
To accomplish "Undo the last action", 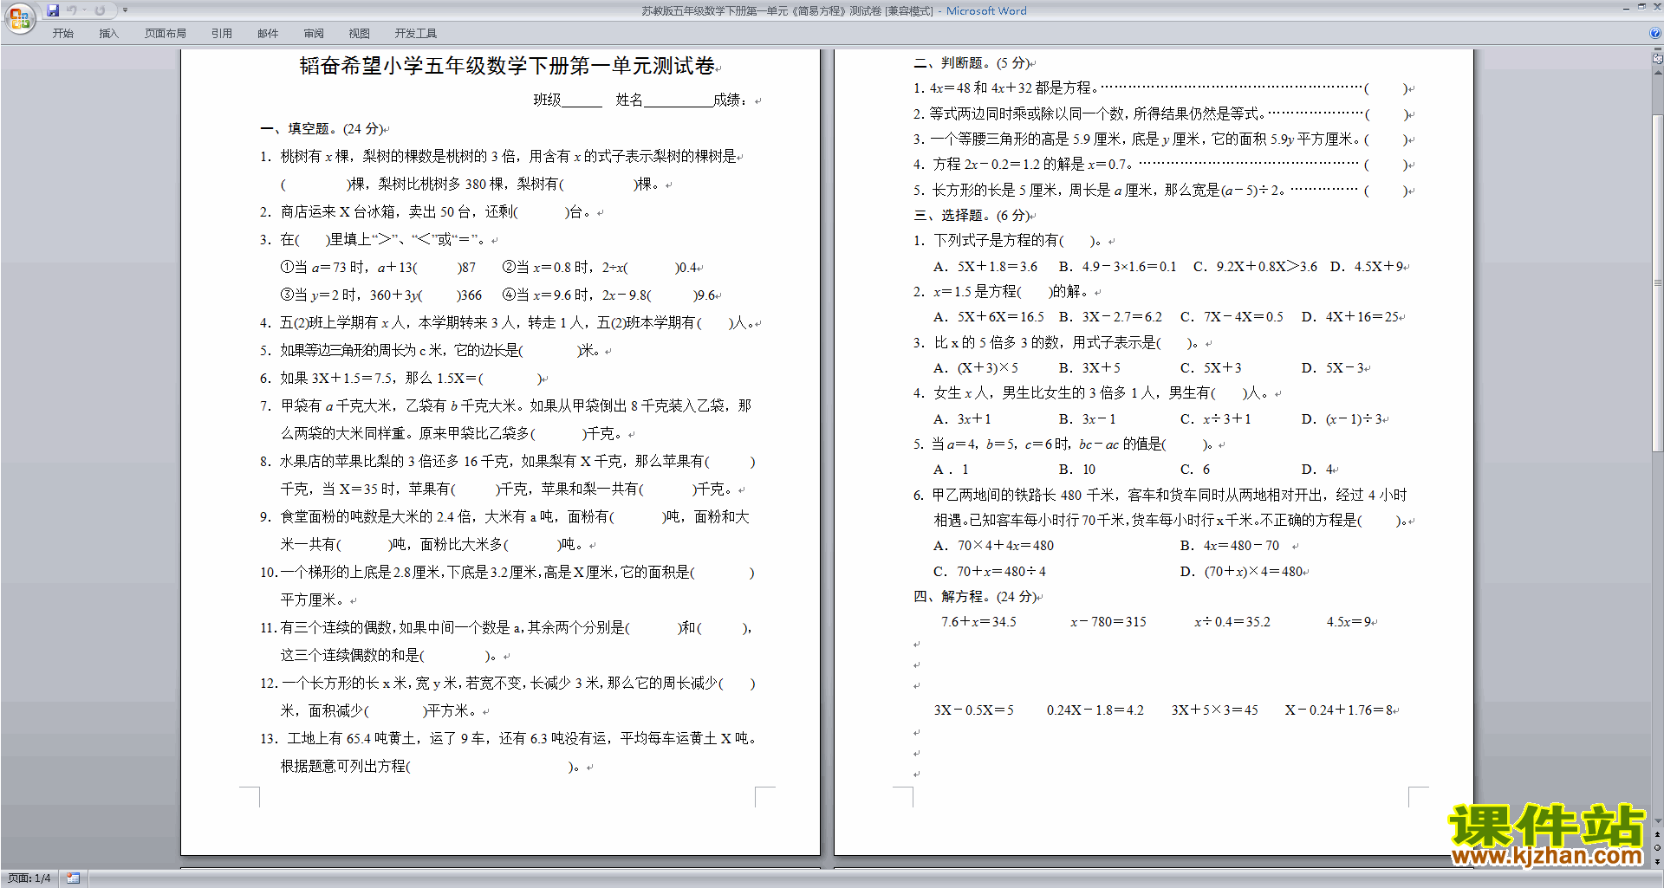I will click(72, 10).
